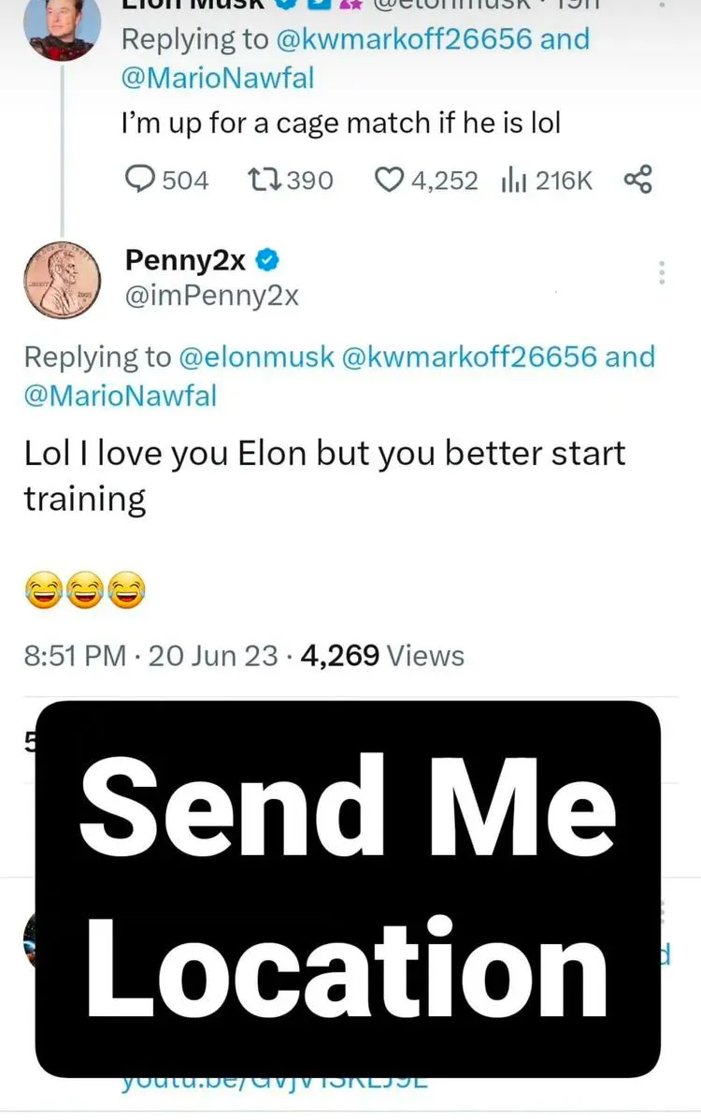Open @kwmarkoff26656 in Penny2x's reply
This screenshot has height=1120, width=701.
point(469,356)
